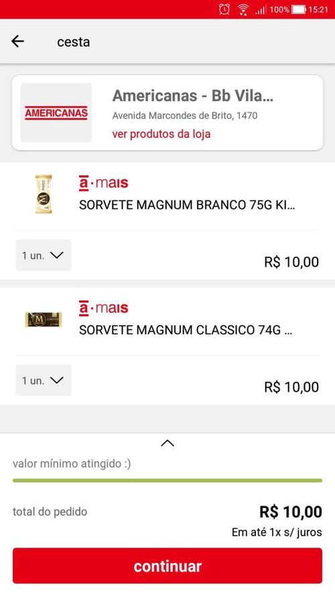The width and height of the screenshot is (335, 596).
Task: Tap the Magnum Branco product image
Action: pos(44,194)
